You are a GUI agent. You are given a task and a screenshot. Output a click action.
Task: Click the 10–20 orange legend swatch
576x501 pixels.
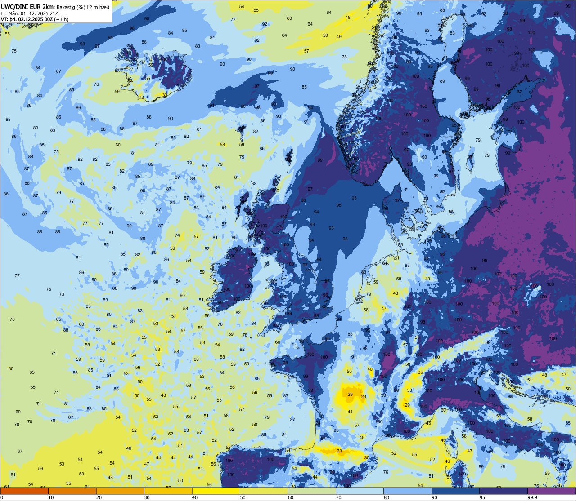click(x=72, y=491)
